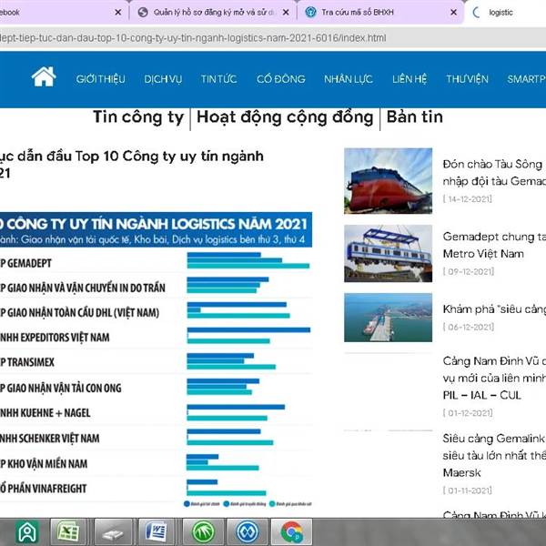Close the Quản lý hồ sơ tab

click(286, 12)
